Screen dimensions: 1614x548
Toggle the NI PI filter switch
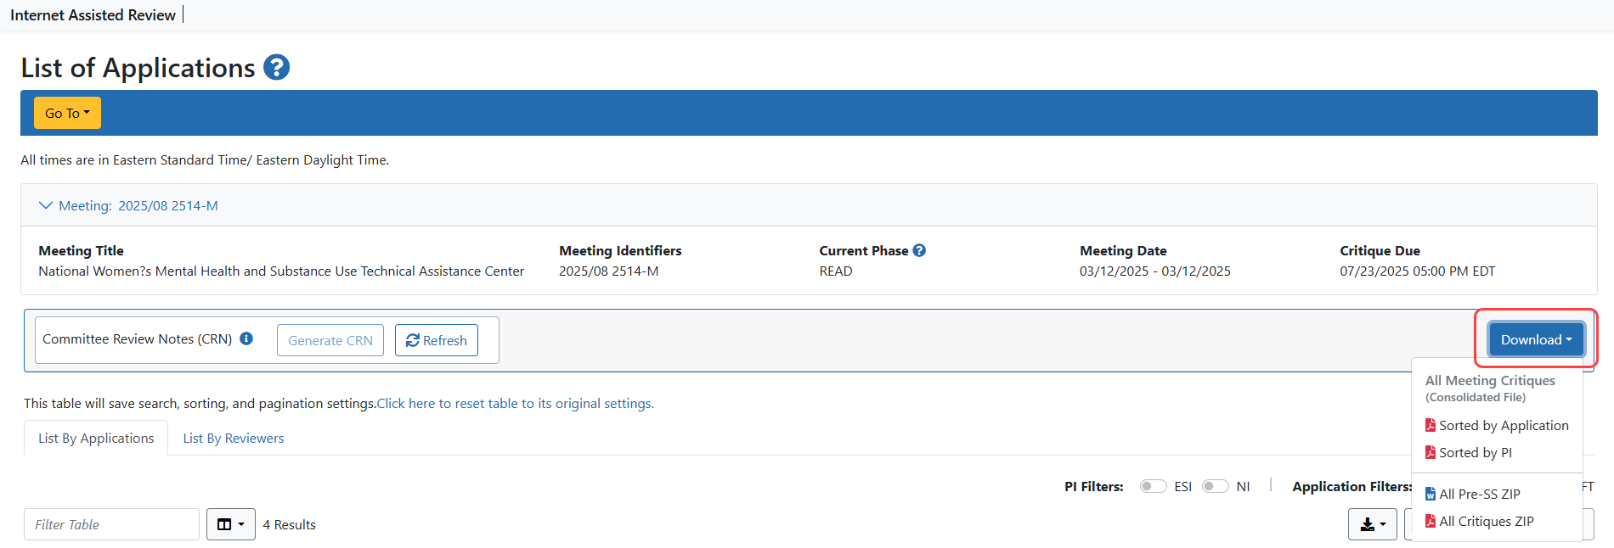tap(1216, 486)
